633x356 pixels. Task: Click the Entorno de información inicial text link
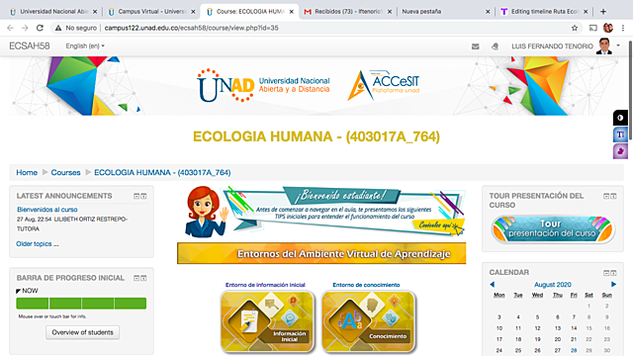265,285
